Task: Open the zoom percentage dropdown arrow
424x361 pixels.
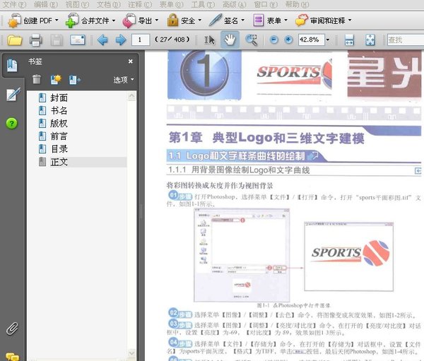Action: tap(328, 40)
